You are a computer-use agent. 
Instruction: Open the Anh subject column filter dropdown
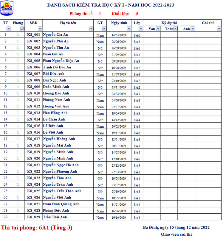(x=193, y=29)
